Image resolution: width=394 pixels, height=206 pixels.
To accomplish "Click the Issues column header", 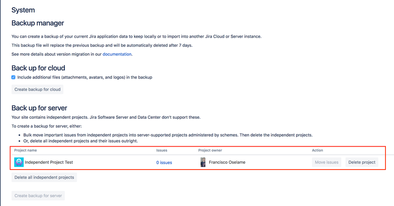I will pos(161,150).
